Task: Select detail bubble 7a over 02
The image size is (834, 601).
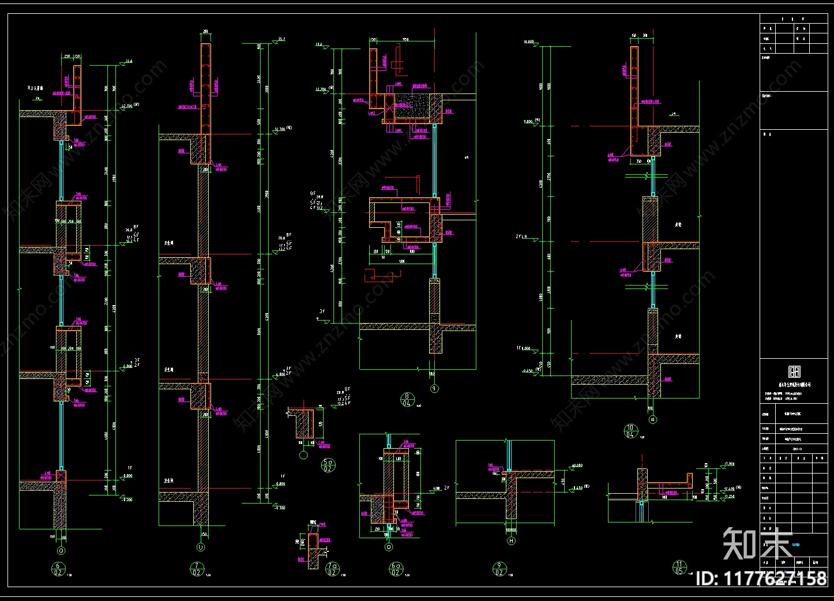Action: (332, 569)
